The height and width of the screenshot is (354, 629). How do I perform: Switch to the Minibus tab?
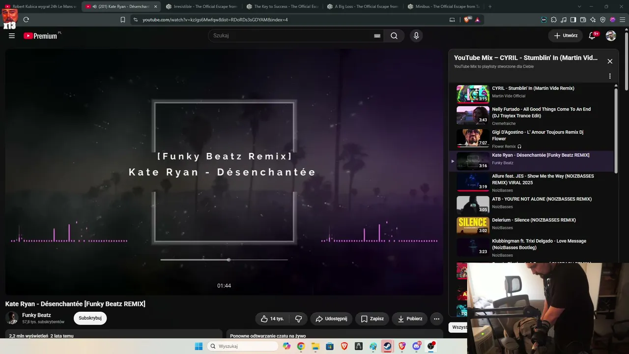pos(443,6)
